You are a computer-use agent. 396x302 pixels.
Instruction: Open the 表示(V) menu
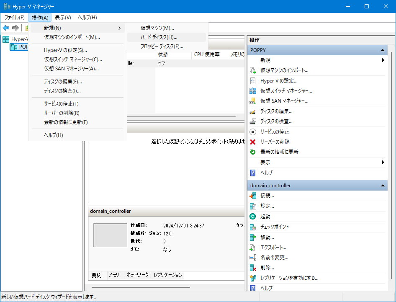tap(63, 18)
